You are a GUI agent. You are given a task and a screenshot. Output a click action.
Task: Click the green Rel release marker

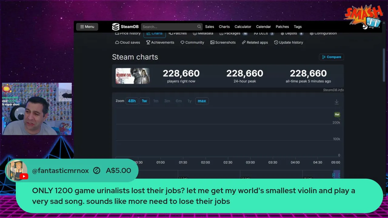coord(337,114)
